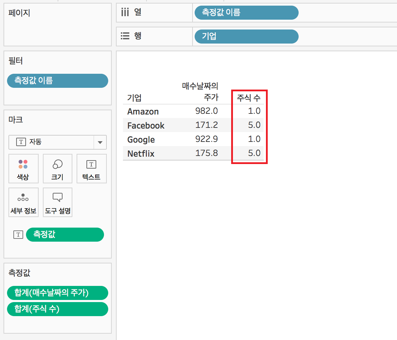Select the 합계(매수날짜의 주가) measure pill

pyautogui.click(x=58, y=293)
